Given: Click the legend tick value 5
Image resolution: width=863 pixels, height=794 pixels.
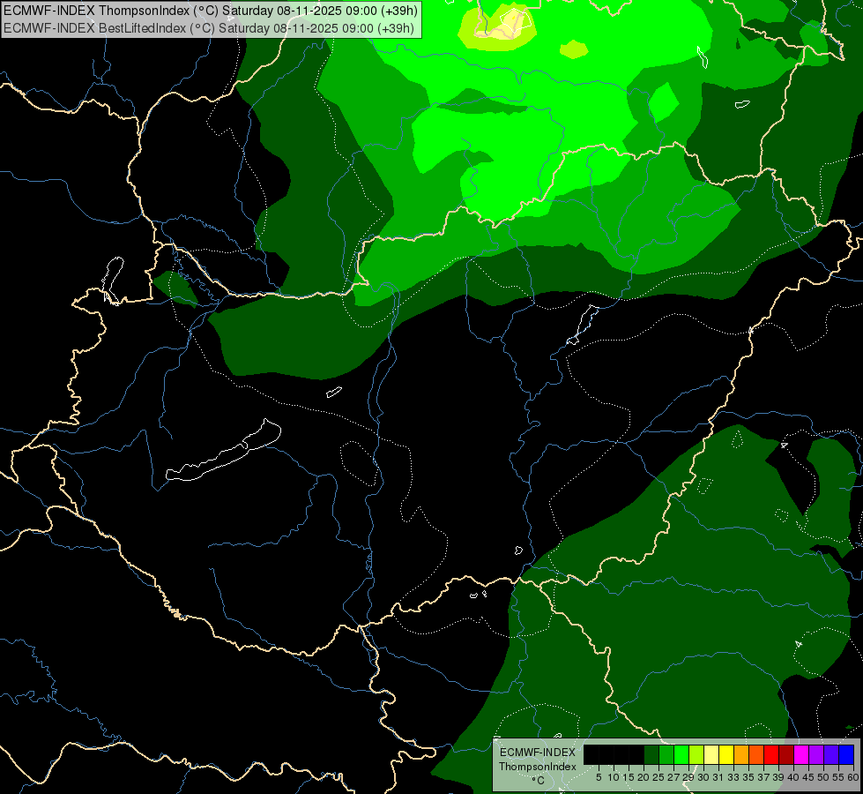Looking at the screenshot, I should [x=599, y=777].
